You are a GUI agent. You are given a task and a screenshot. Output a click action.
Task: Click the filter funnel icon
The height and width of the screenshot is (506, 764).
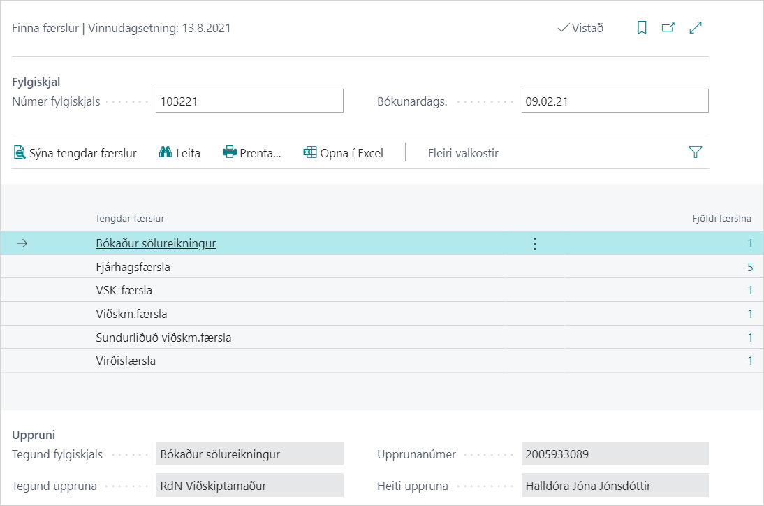[x=695, y=152]
